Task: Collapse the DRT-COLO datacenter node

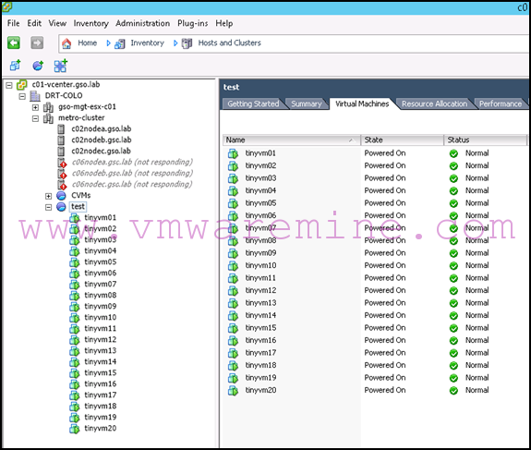Action: tap(22, 96)
